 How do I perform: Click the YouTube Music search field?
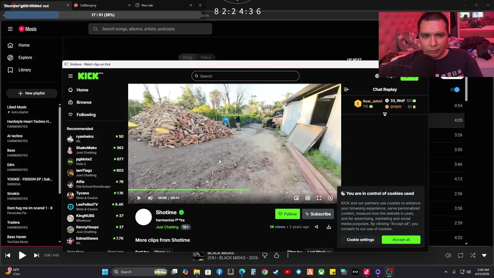[150, 29]
